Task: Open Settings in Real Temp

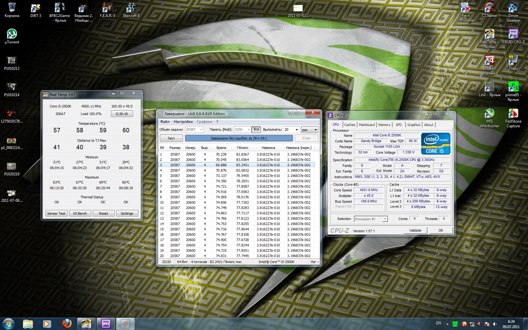Action: click(127, 213)
